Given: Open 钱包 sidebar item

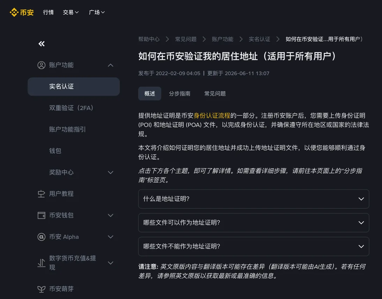Looking at the screenshot, I should pyautogui.click(x=55, y=151).
